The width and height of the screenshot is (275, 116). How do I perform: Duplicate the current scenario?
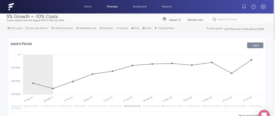click(106, 28)
